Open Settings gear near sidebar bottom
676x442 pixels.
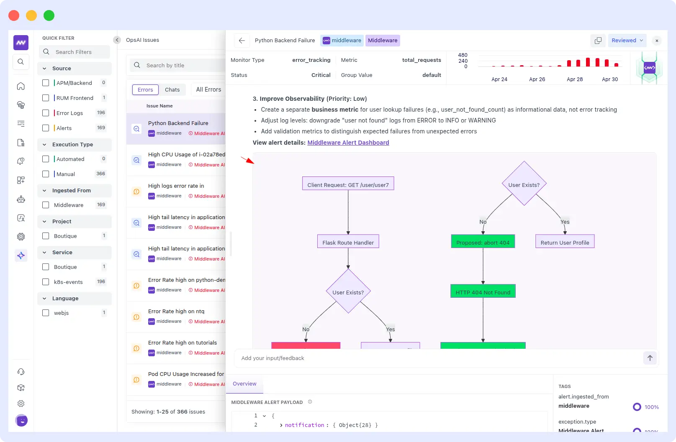coord(21,403)
